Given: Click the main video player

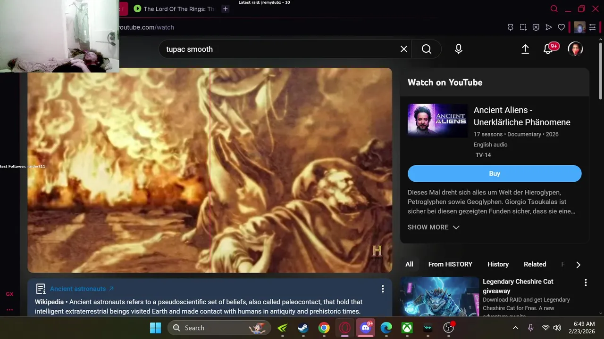Looking at the screenshot, I should click(210, 170).
